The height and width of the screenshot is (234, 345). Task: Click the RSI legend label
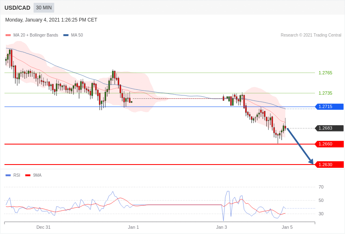point(17,175)
